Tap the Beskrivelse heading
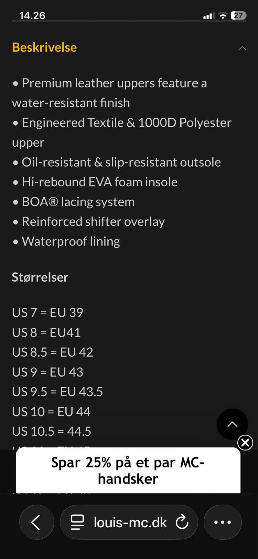 (x=44, y=48)
